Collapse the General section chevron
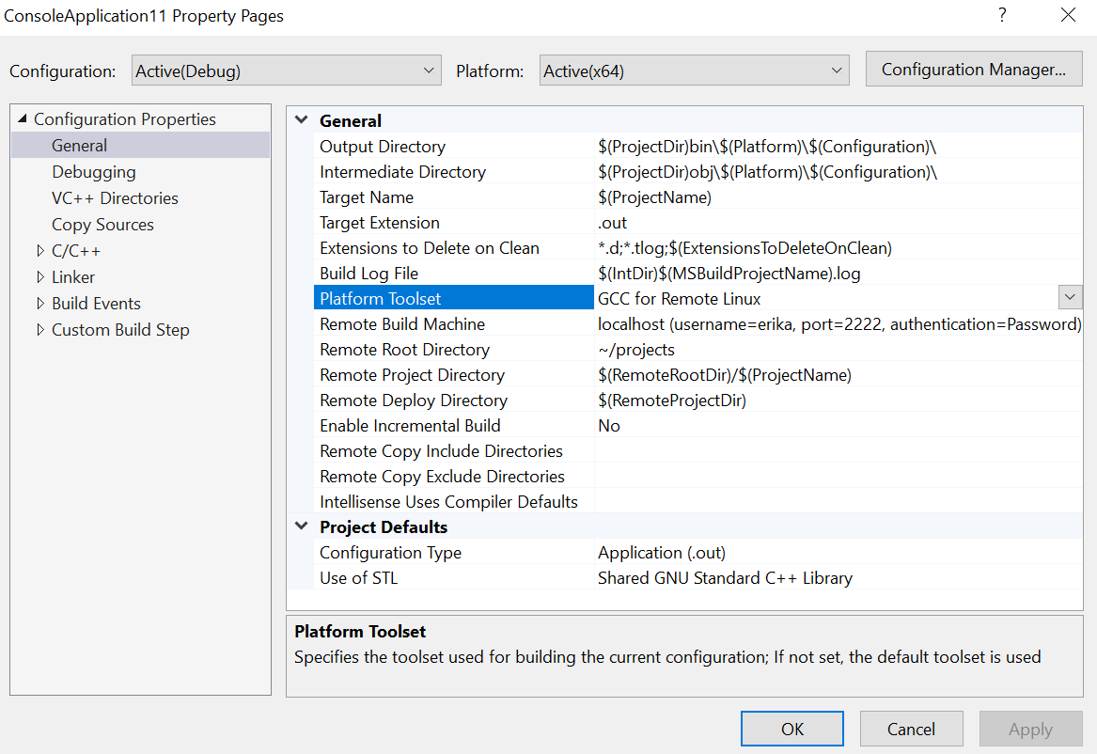The image size is (1097, 754). click(x=302, y=120)
